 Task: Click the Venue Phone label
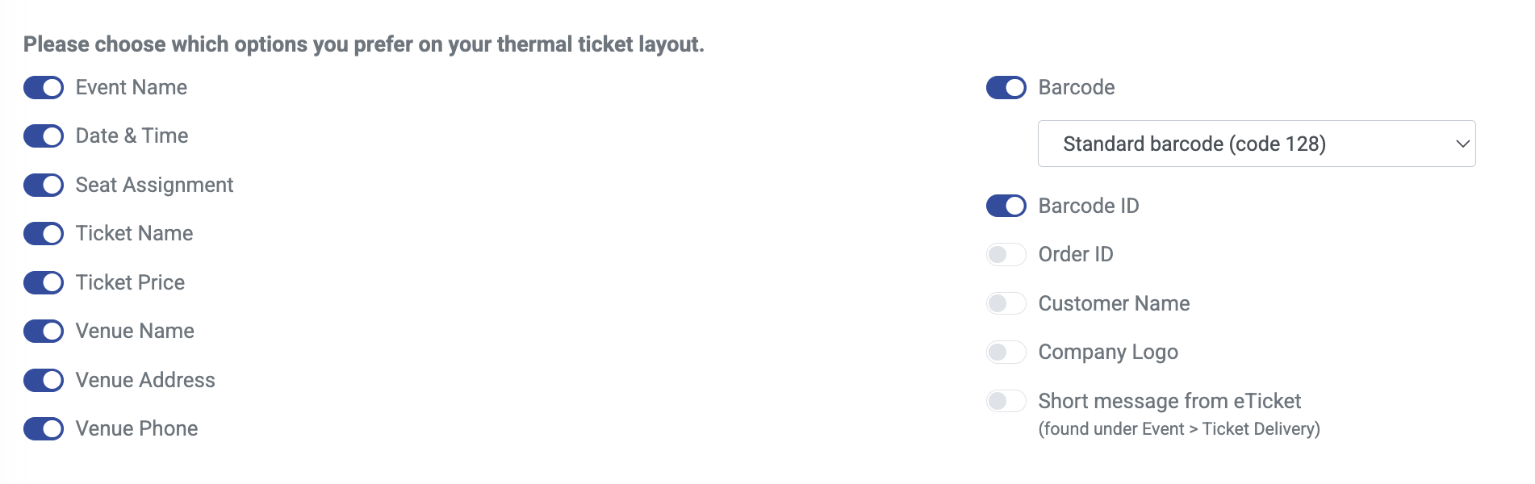(136, 429)
